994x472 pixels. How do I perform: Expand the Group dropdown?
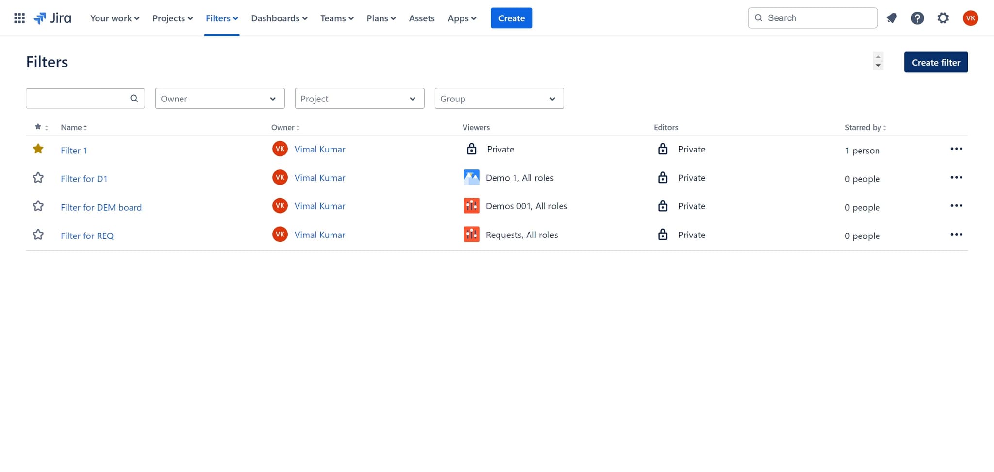pyautogui.click(x=499, y=99)
